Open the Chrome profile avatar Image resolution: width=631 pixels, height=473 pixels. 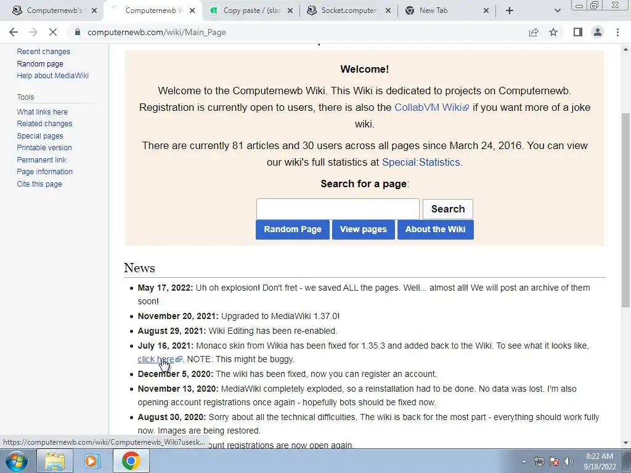tap(598, 32)
